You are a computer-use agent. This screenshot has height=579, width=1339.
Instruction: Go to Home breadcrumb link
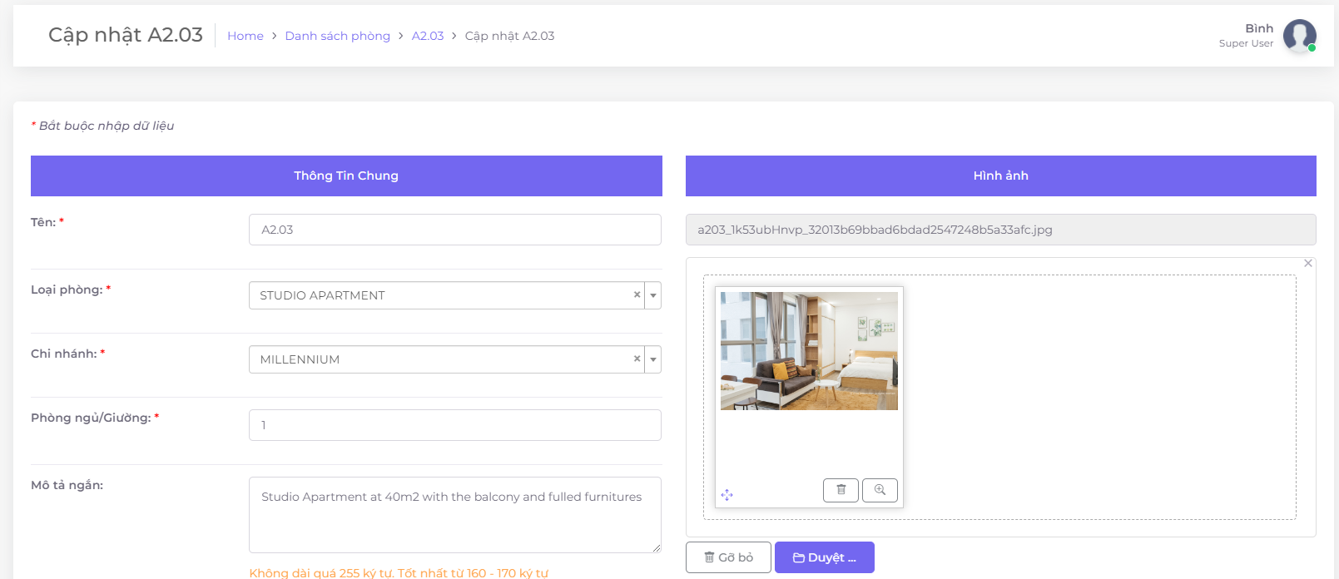(245, 36)
